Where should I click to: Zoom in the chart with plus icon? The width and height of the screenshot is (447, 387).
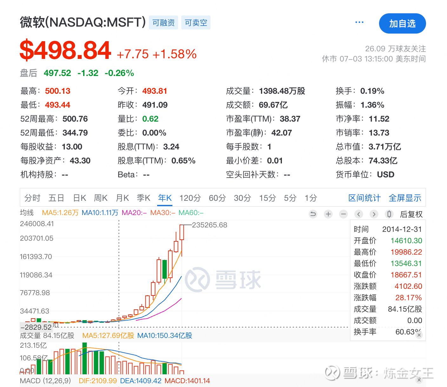328,214
